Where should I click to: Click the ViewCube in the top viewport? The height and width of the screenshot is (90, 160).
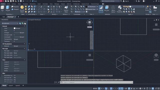point(89,22)
